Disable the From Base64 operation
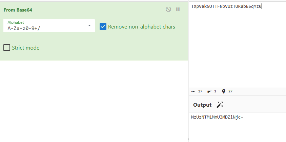This screenshot has width=286, height=142. 168,10
